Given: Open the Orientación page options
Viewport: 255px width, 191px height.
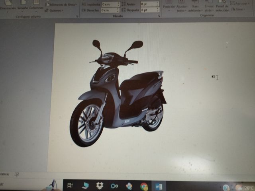Looking at the screenshot, I should pos(8,6).
